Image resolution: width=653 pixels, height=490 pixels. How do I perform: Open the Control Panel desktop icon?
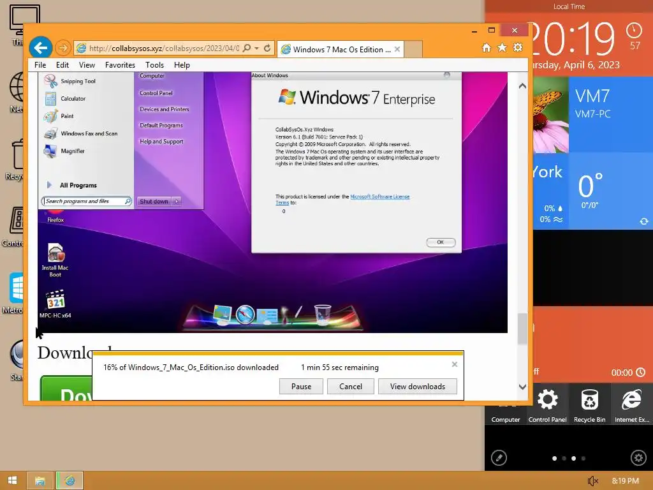[13, 227]
